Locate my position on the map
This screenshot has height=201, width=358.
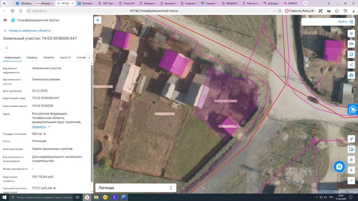pos(351,139)
